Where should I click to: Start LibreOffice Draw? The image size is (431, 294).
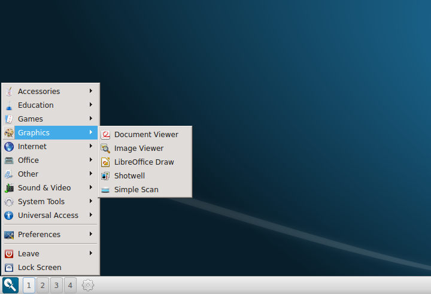[x=145, y=162]
